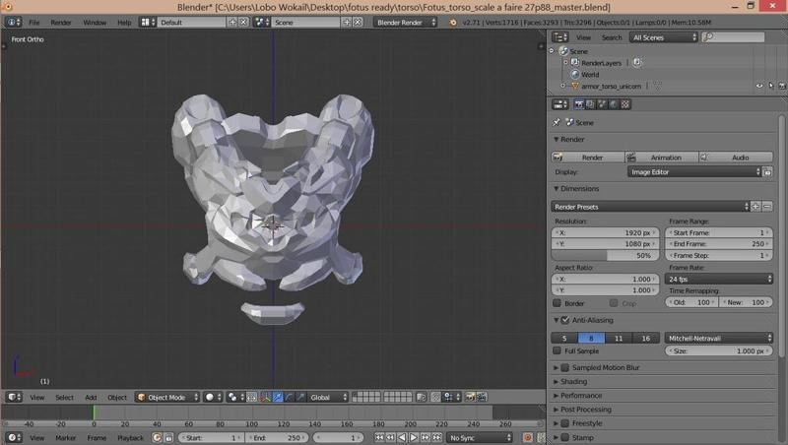Open the File menu
788x445 pixels.
34,22
